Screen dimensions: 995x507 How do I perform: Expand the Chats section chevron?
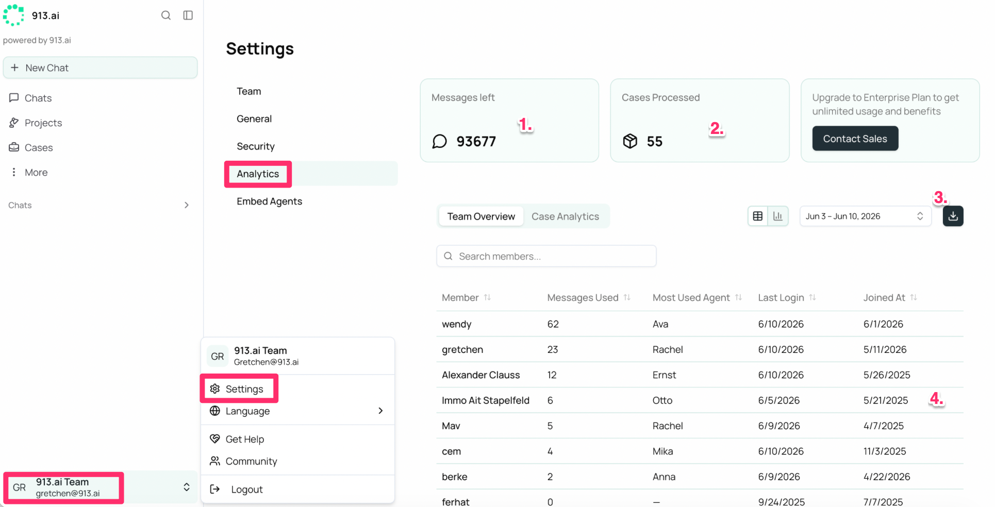click(187, 205)
